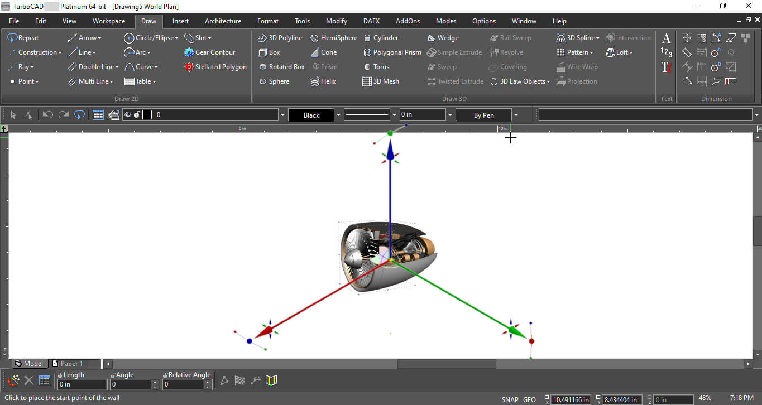Click the checkered Finish flag icon
This screenshot has height=405, width=762.
[240, 381]
